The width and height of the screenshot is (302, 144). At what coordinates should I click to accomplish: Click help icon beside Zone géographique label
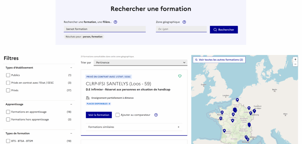[x=184, y=22]
